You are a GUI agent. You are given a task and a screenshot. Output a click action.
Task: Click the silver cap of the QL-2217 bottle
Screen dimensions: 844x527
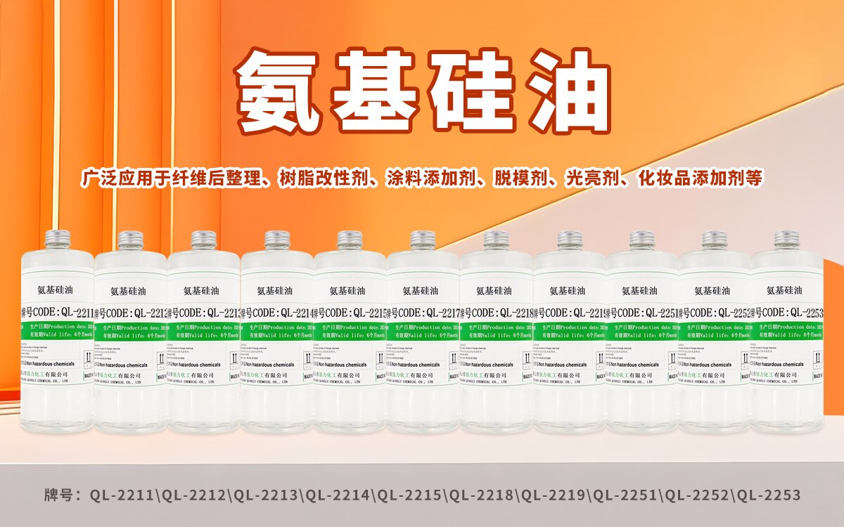(423, 240)
